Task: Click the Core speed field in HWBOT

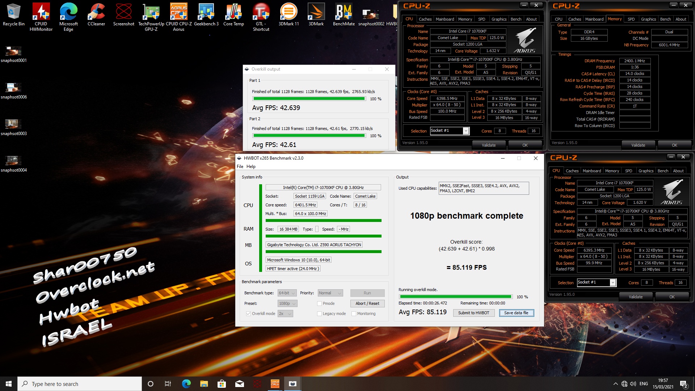Action: pos(306,205)
